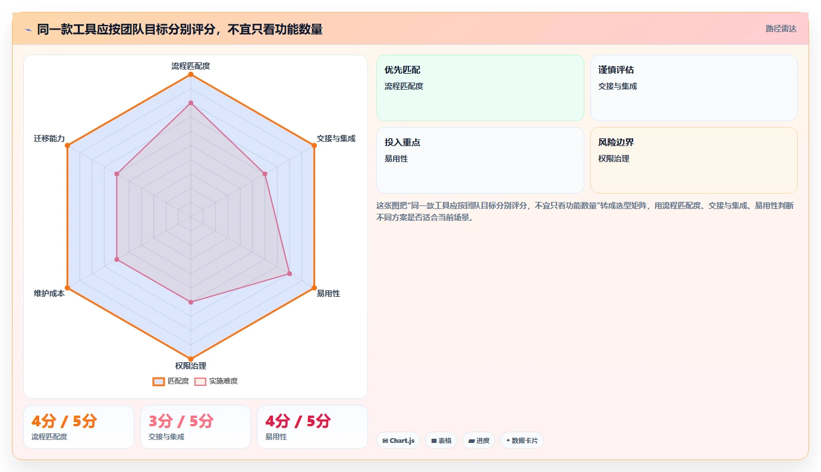Select orange 匹配度 point on 流程匹配度 axis
Screen dimensions: 821x472
coord(191,74)
